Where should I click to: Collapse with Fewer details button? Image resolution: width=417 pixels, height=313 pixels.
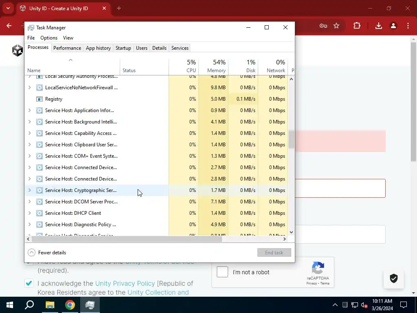click(x=47, y=253)
